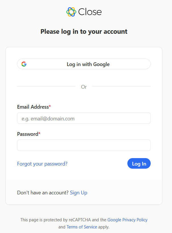
Task: Click the word 'apply' in the footer
Action: (103, 227)
